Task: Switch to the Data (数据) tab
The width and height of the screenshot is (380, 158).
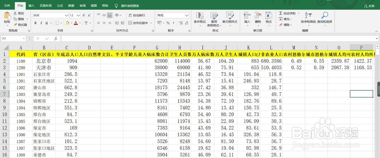Action: [x=71, y=6]
